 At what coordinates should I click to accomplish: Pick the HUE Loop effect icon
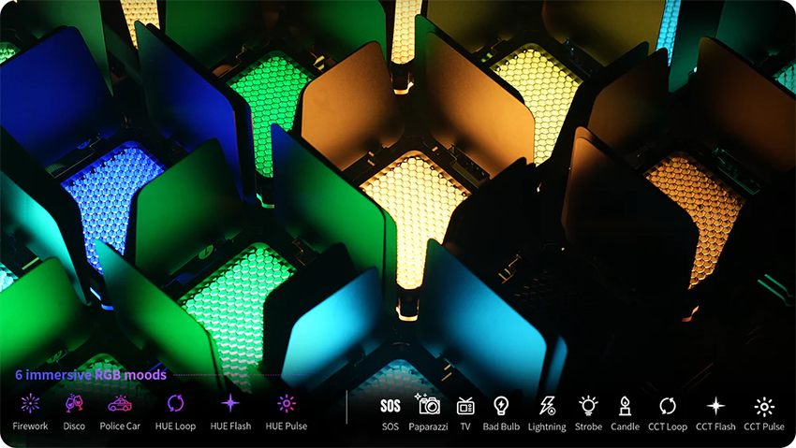point(175,404)
